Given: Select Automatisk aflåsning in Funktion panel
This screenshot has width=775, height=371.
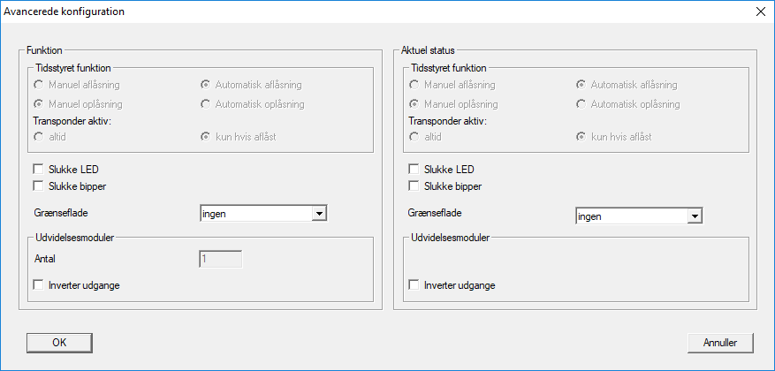Looking at the screenshot, I should click(x=205, y=85).
